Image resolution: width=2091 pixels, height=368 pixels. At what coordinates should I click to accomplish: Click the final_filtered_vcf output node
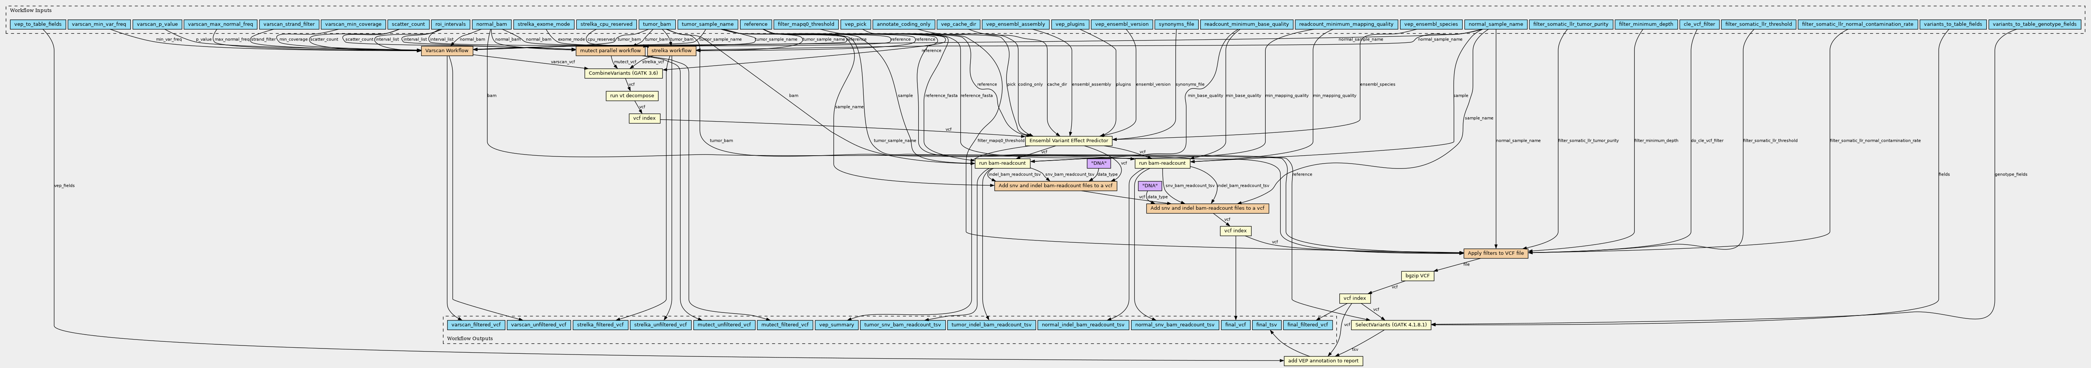tap(1308, 325)
